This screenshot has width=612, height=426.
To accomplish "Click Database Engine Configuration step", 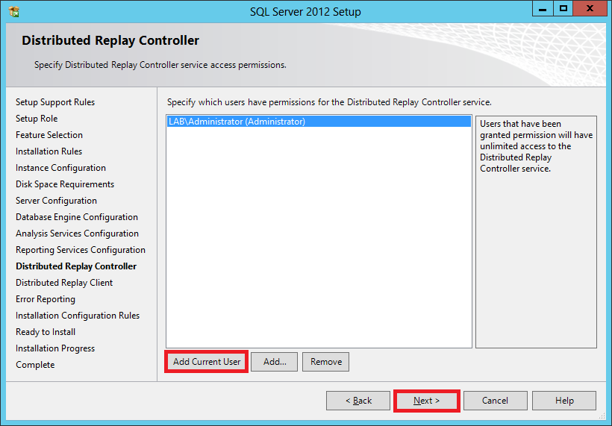I will click(x=77, y=217).
